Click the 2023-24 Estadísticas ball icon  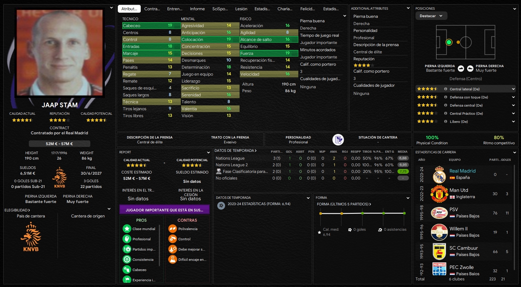[x=221, y=206]
